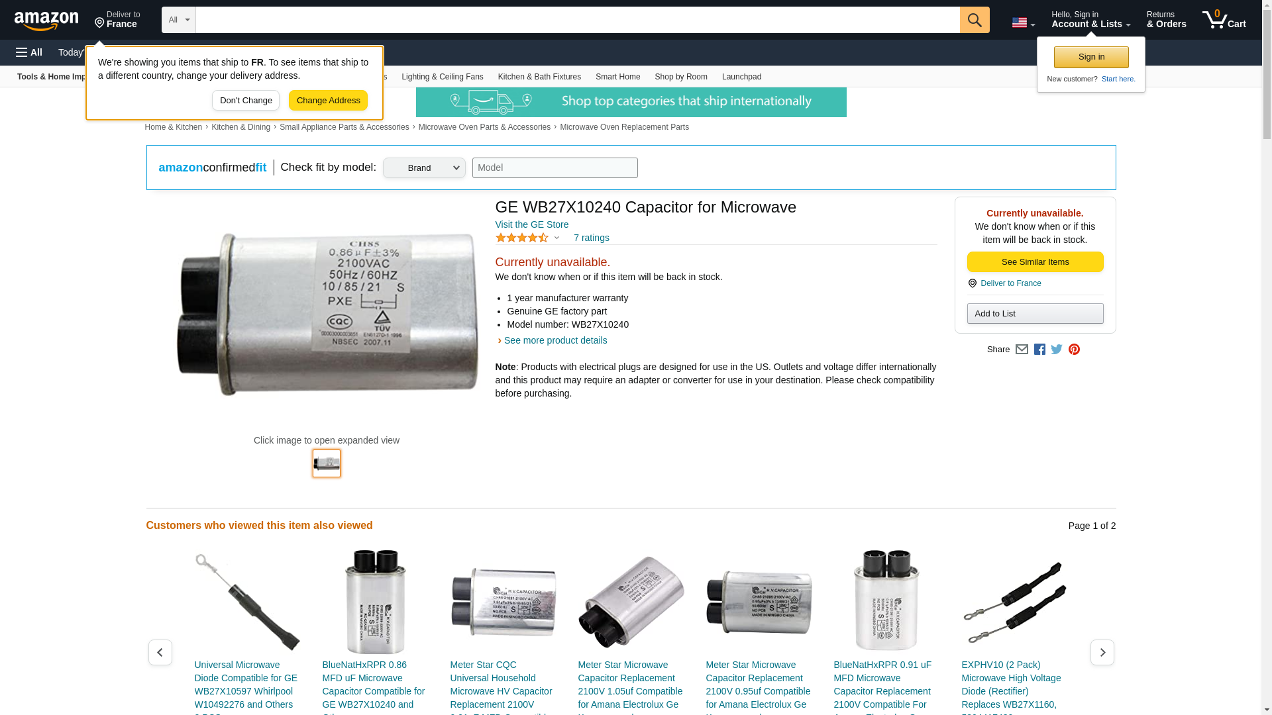Expand the star rating popover arrow
Image resolution: width=1272 pixels, height=715 pixels.
(x=556, y=238)
